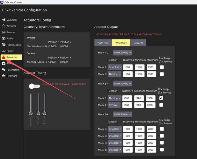This screenshot has width=197, height=159.
Task: Click MAIN 3 Disarmed 1500 field
Action: 127,98
